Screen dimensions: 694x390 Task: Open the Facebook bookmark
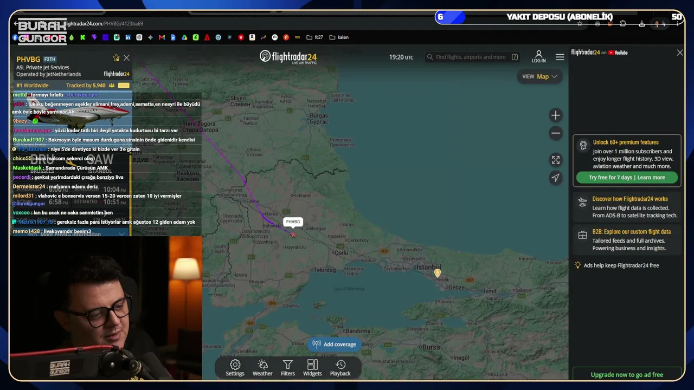pyautogui.click(x=15, y=37)
